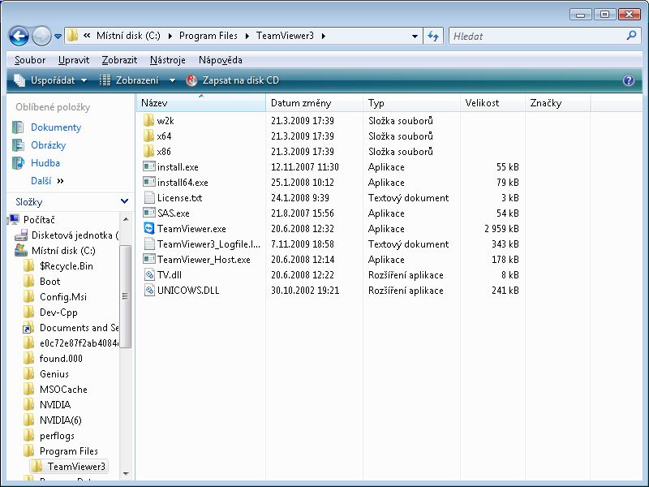This screenshot has height=487, width=649.
Task: Click the blue Back navigation arrow
Action: tap(19, 37)
